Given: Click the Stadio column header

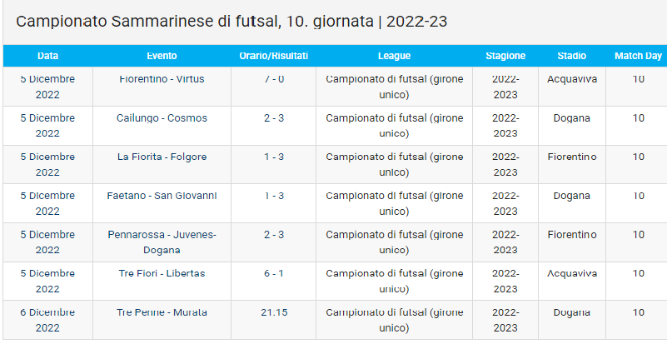Looking at the screenshot, I should (x=572, y=56).
